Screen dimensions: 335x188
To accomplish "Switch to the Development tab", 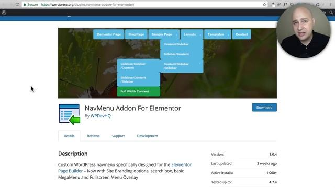I will (148, 136).
